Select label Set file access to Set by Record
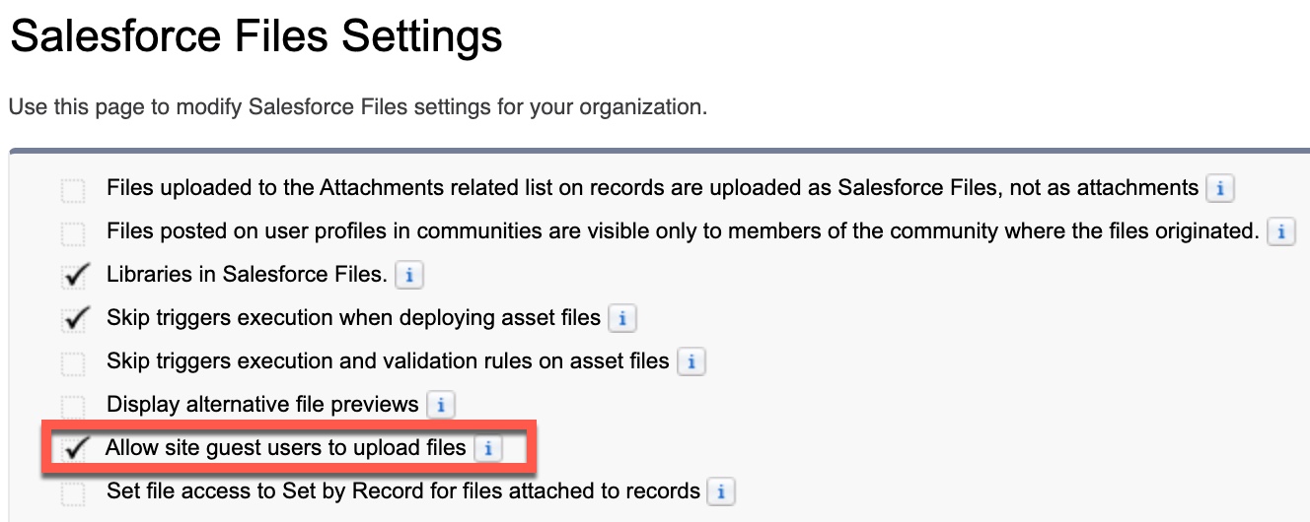Viewport: 1310px width, 522px height. (403, 490)
